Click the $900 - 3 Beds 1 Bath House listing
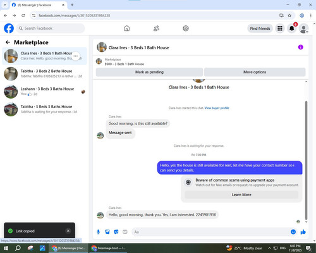This screenshot has width=316, height=253. [125, 64]
